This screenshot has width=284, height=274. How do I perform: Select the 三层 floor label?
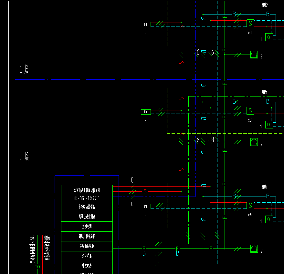24,69
